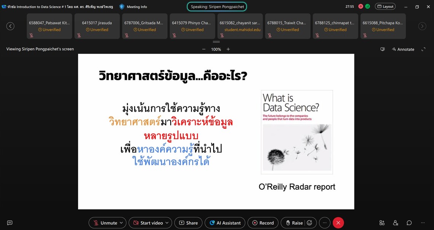This screenshot has width=434, height=230.
Task: Expand the audio options arrow beside Unmute
Action: 121,223
